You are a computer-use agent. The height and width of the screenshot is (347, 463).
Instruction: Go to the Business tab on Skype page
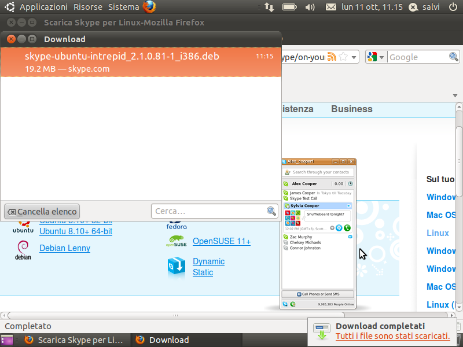(352, 109)
